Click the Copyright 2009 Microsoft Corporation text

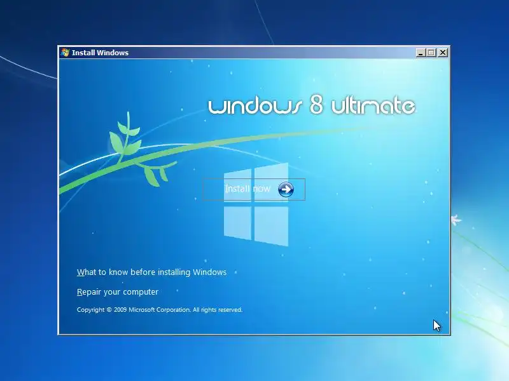click(x=160, y=310)
